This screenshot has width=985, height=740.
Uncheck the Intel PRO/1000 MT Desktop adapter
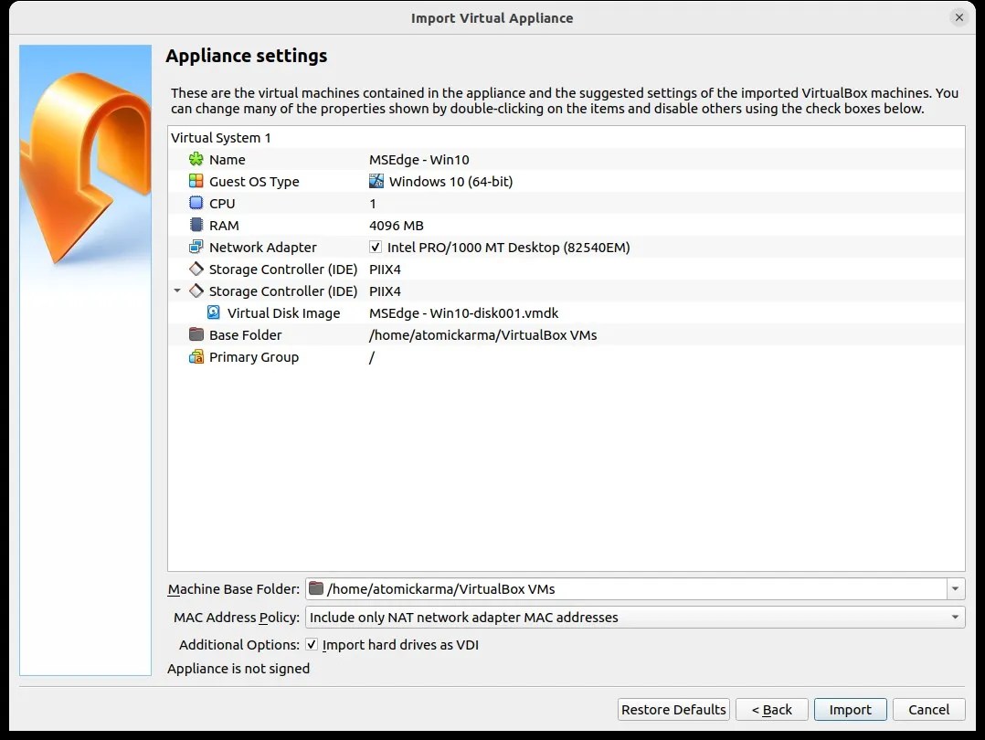pyautogui.click(x=376, y=247)
